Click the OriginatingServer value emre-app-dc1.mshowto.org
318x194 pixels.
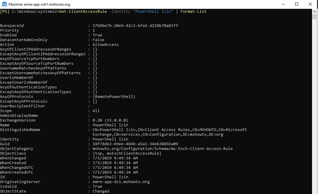tap(121, 182)
